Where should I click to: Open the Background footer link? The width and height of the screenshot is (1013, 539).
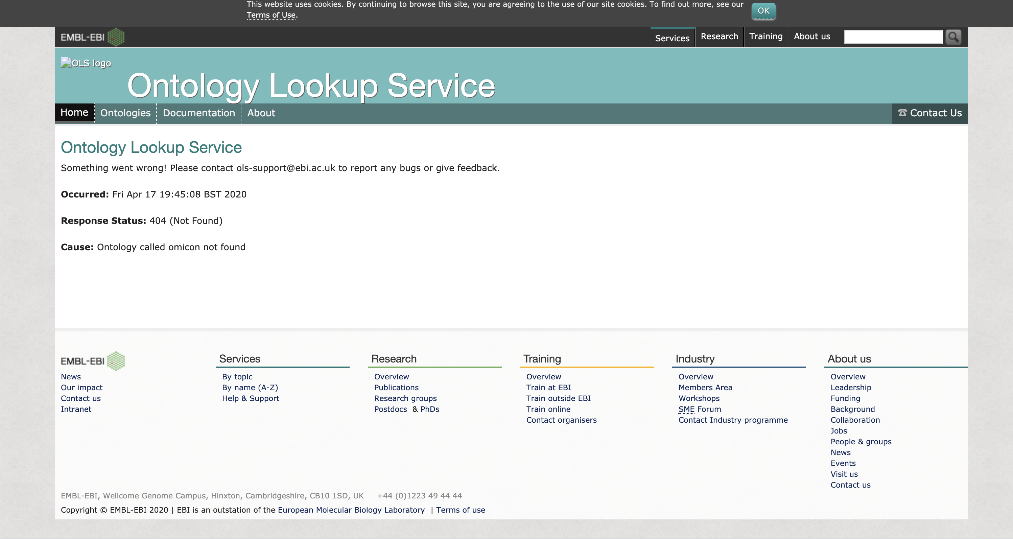click(x=852, y=409)
